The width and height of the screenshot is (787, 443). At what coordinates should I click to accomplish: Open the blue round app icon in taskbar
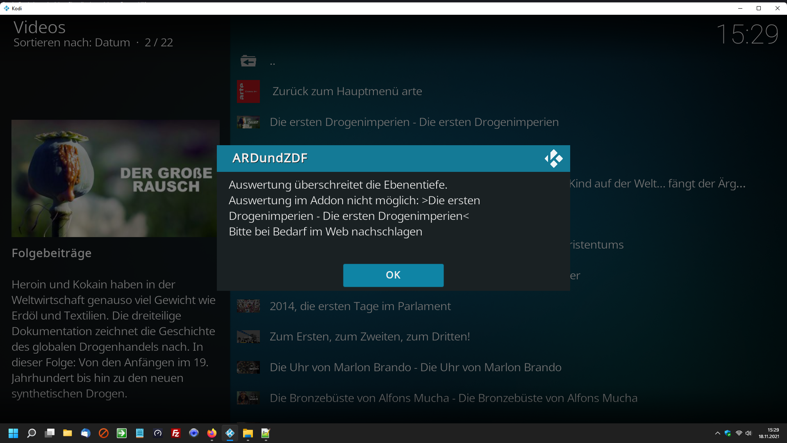(x=194, y=433)
